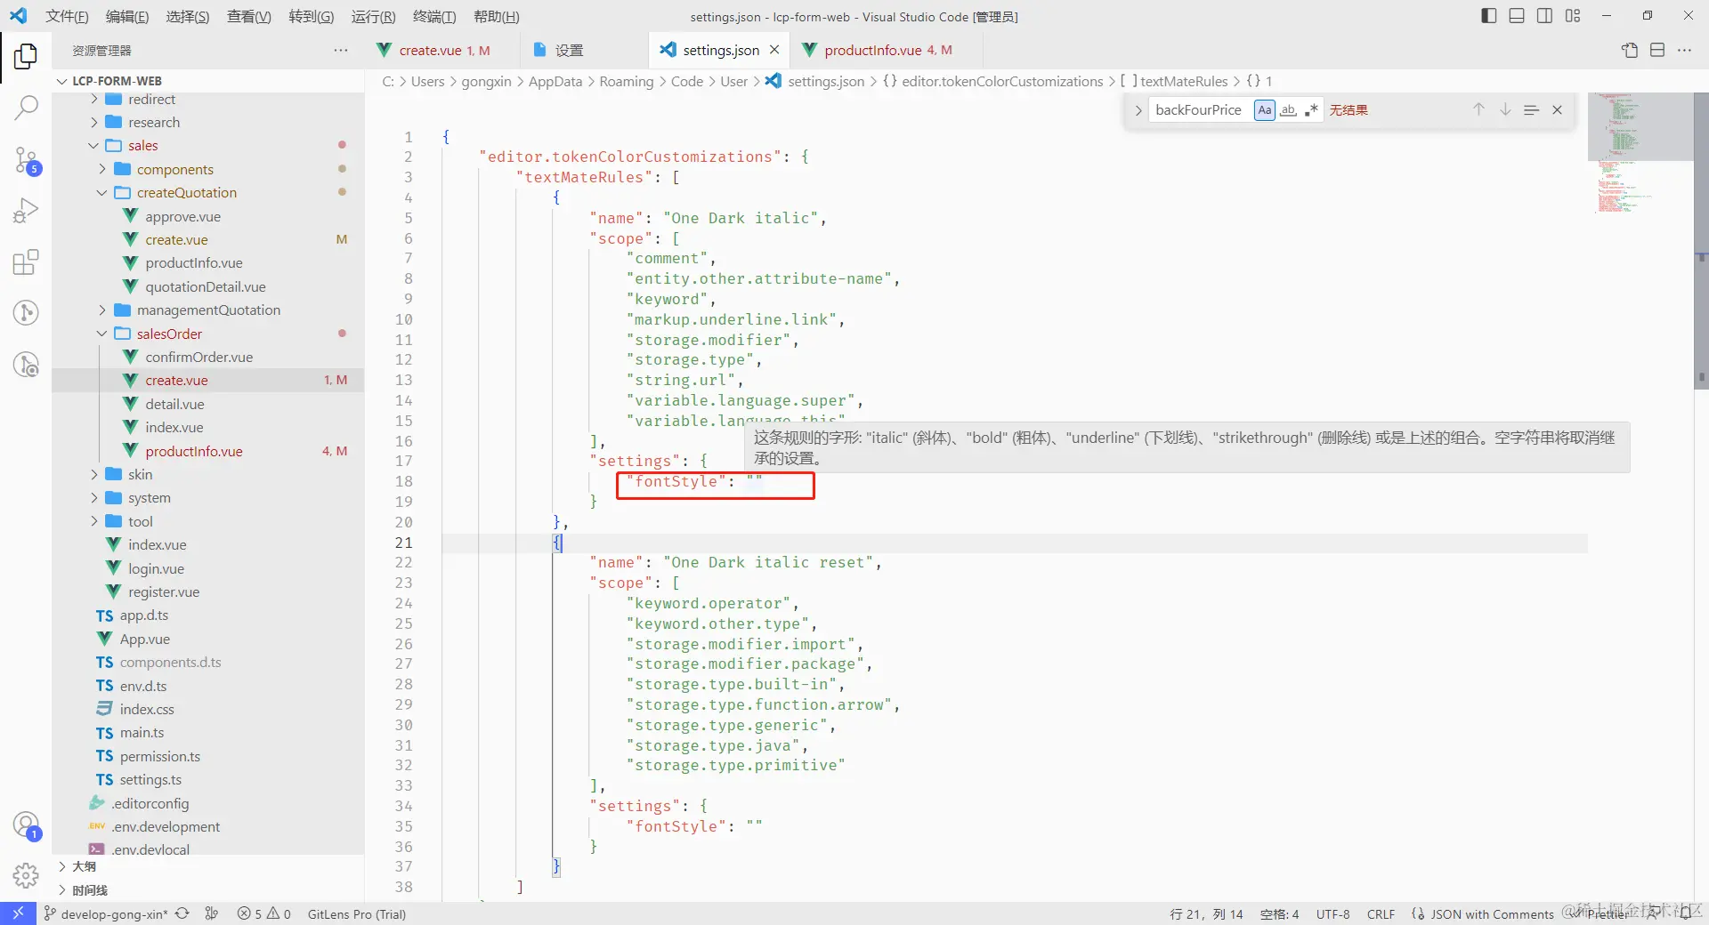The width and height of the screenshot is (1709, 925).
Task: Open the Explorer view in activity bar
Action: click(x=26, y=56)
